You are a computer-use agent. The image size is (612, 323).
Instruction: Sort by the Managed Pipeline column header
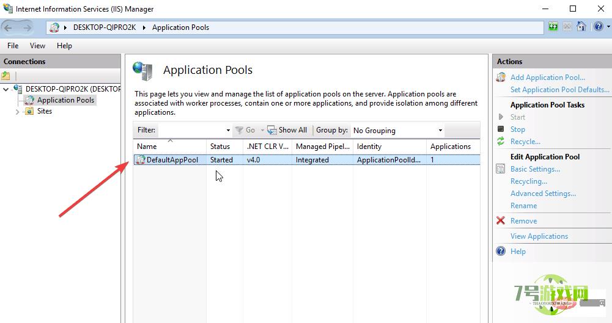pyautogui.click(x=322, y=147)
